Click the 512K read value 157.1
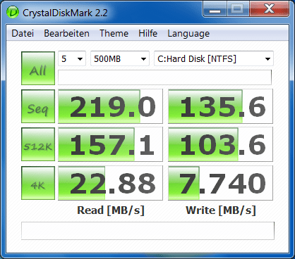 click(110, 144)
